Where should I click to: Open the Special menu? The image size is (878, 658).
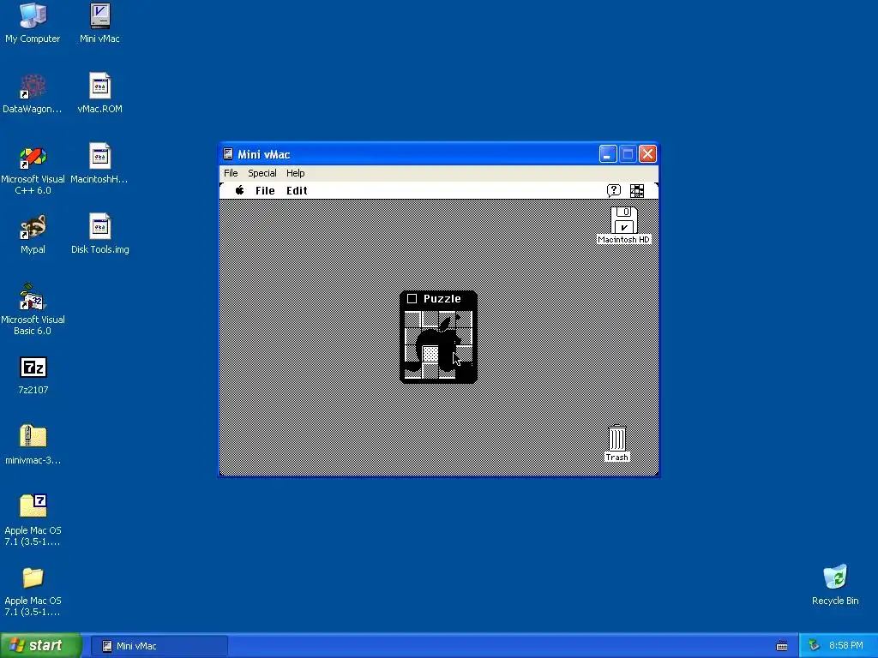(x=262, y=173)
